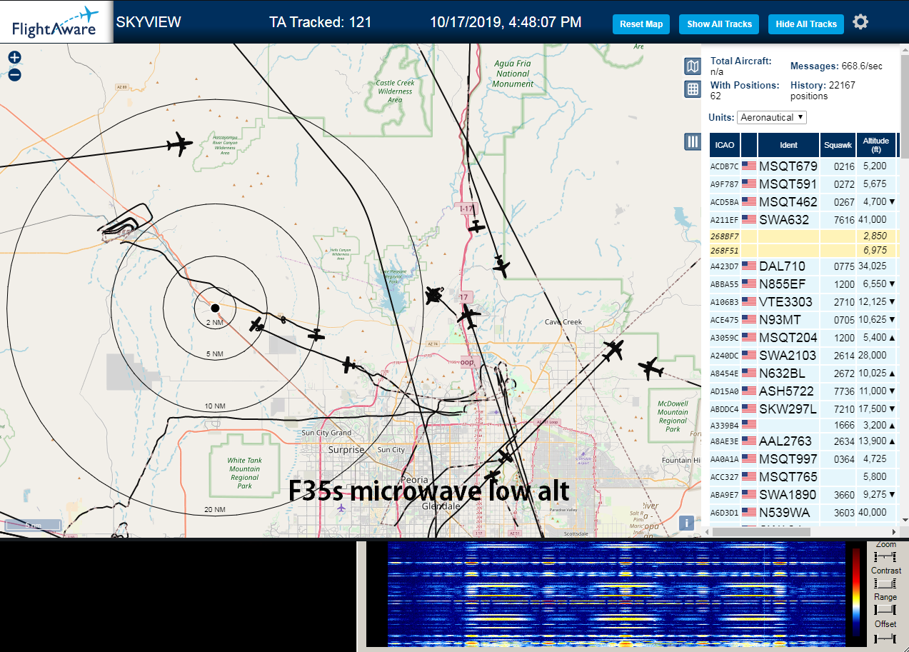909x652 pixels.
Task: Select the aircraft icon south of Cave Creek
Action: pos(613,351)
